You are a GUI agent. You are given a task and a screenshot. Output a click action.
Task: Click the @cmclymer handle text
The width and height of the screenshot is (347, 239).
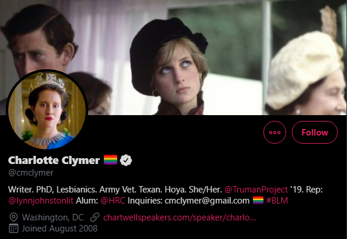click(31, 173)
